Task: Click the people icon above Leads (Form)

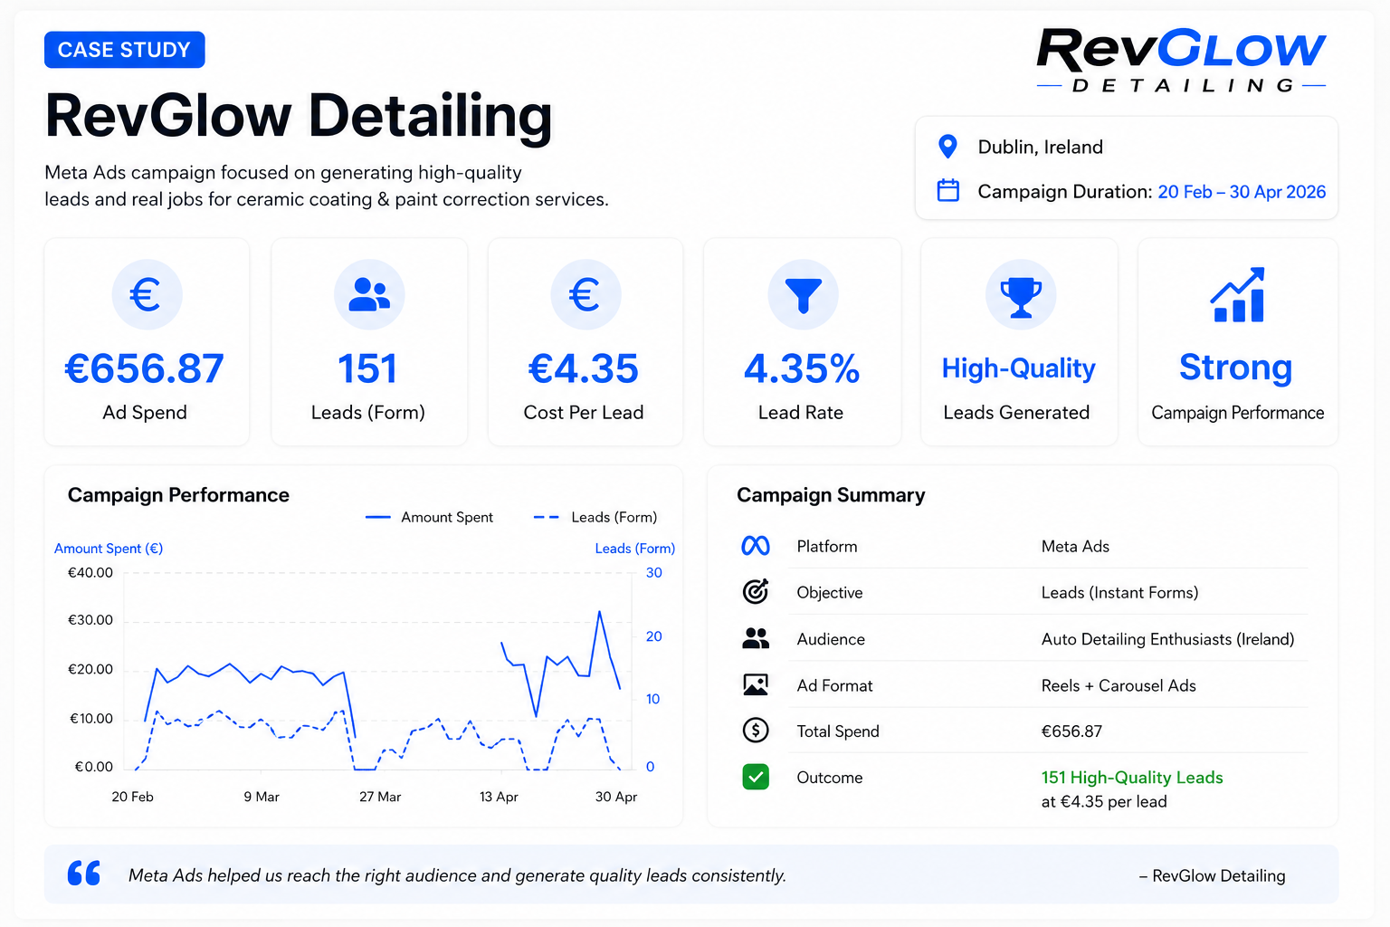Action: pos(369,294)
